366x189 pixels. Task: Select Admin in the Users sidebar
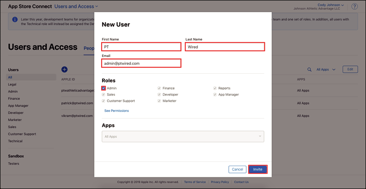(x=13, y=91)
